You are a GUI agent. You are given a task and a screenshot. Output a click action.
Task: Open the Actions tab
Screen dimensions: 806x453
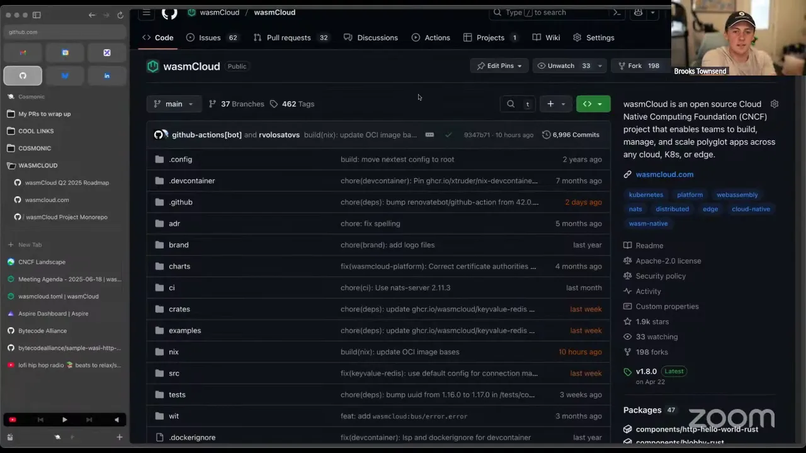point(431,38)
